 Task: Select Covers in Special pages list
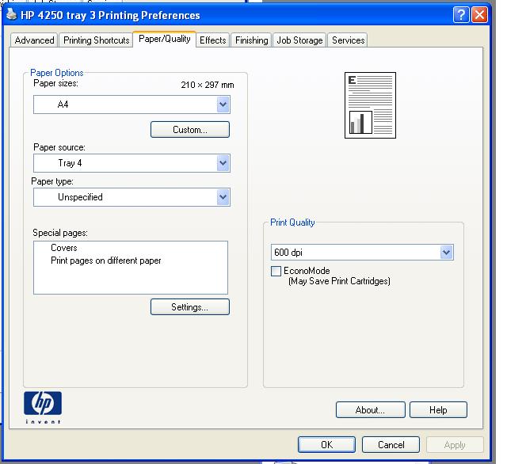(x=64, y=248)
